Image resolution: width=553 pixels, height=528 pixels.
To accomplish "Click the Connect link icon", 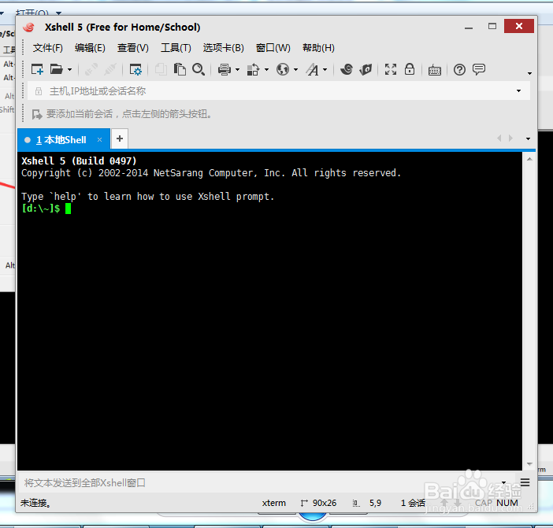I will [91, 69].
